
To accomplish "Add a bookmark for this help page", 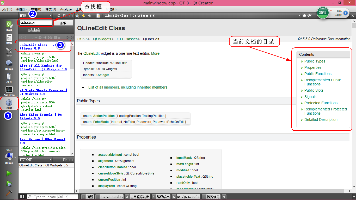I will (98, 16).
